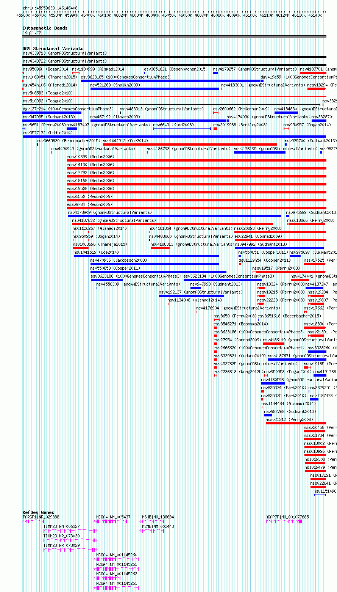This screenshot has height=592, width=337.
Task: Click the nsv1069051 (Thareja2015) label
Action: pos(50,77)
